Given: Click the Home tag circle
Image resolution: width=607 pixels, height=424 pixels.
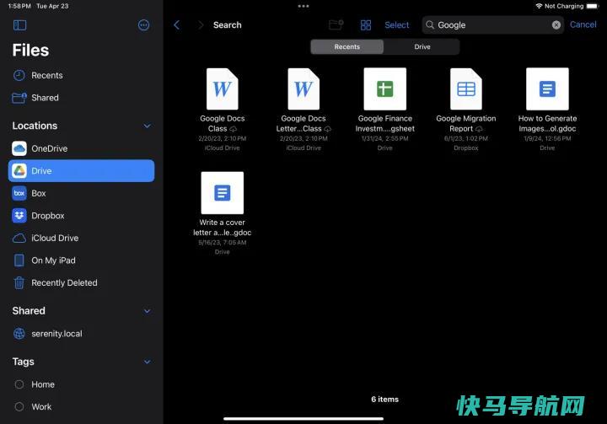Looking at the screenshot, I should pyautogui.click(x=19, y=384).
